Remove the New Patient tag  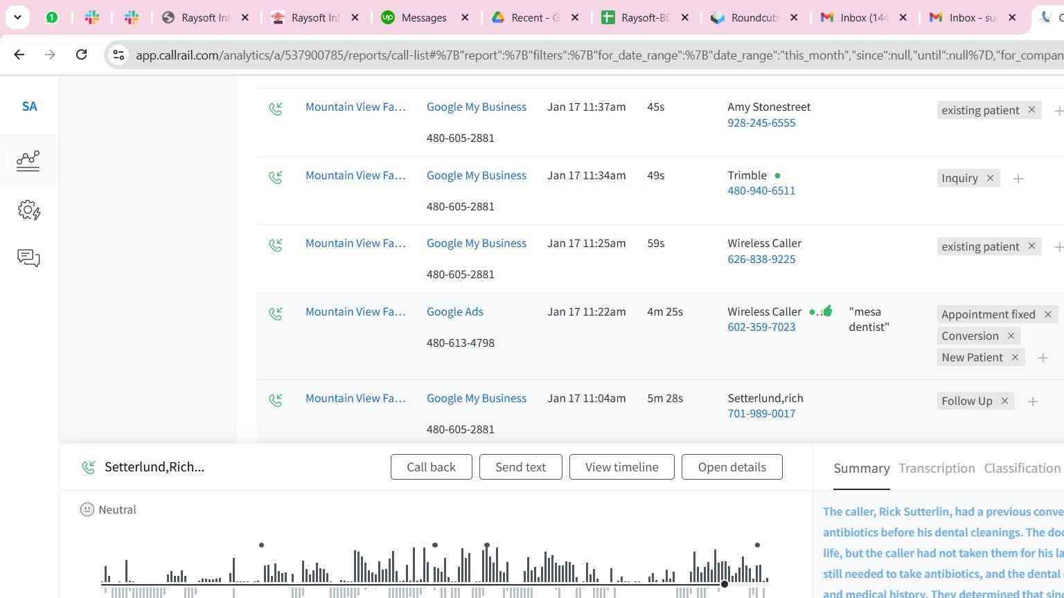click(x=1015, y=357)
